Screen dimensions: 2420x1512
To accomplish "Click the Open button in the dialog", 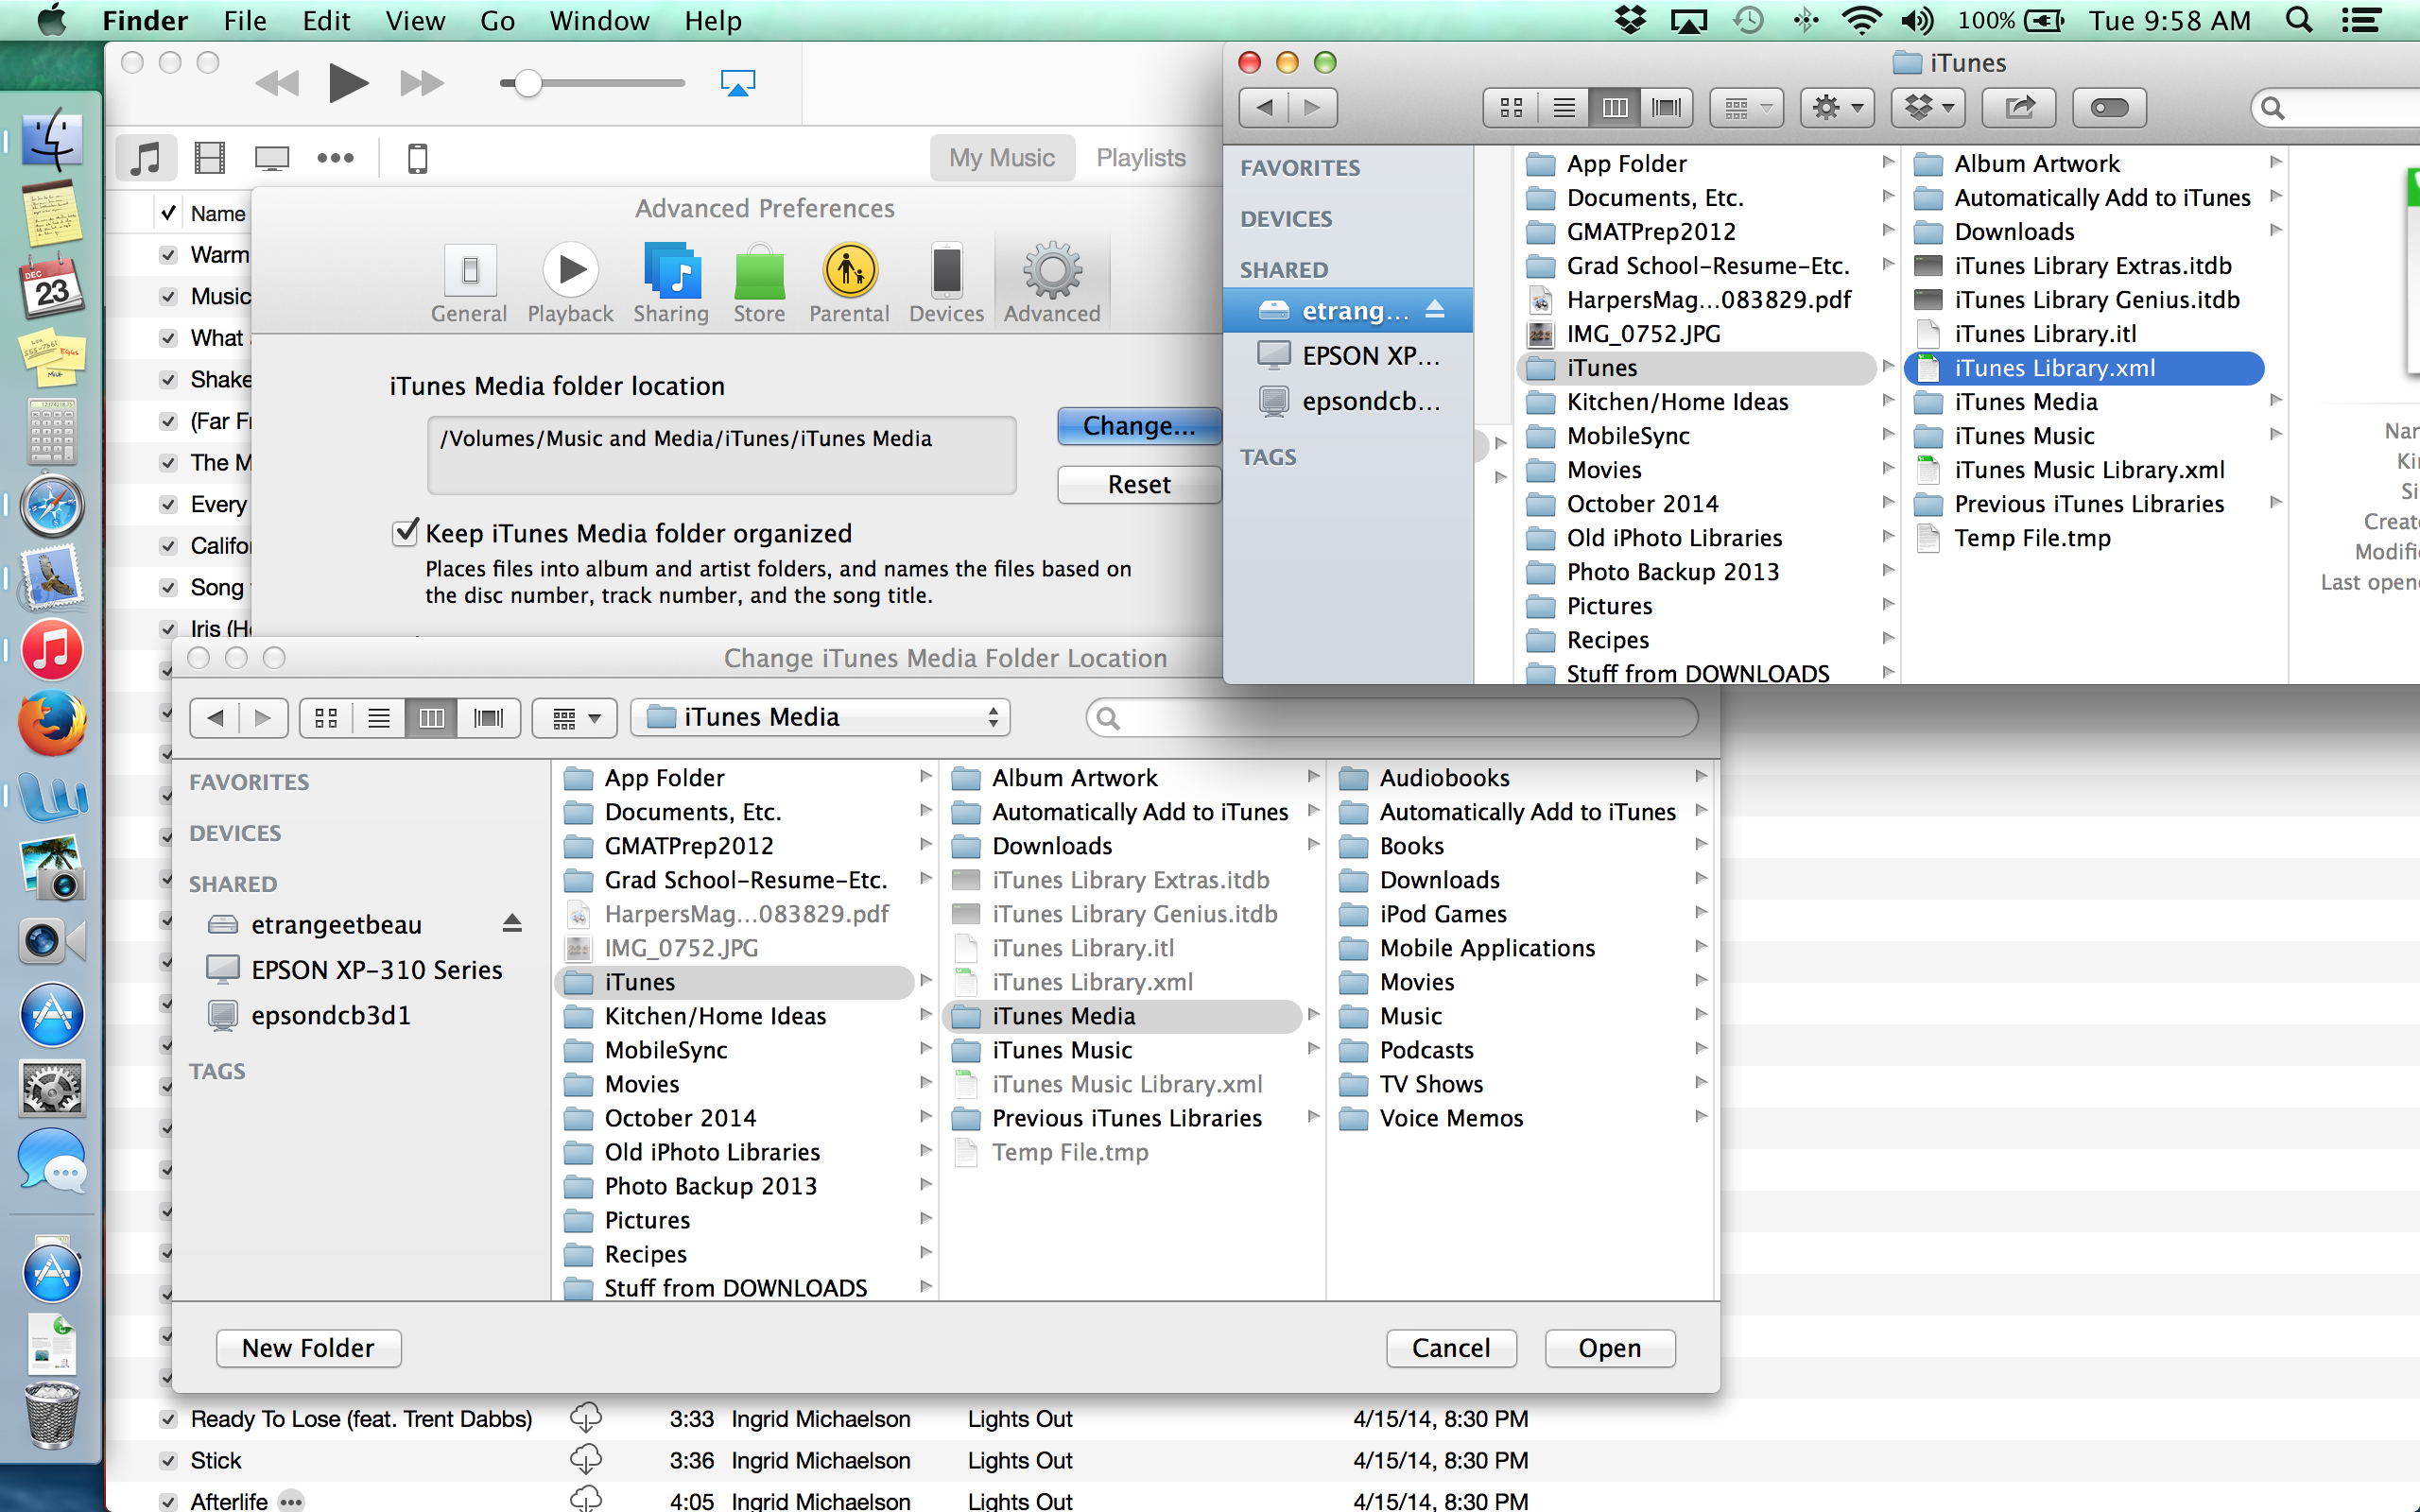I will point(1609,1348).
